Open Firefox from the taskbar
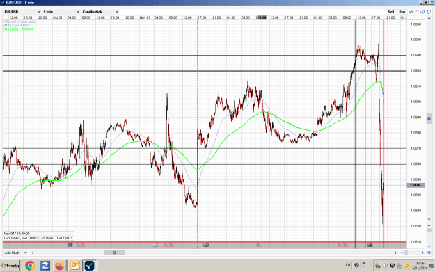Viewport: 435px width, 272px height. (60, 266)
